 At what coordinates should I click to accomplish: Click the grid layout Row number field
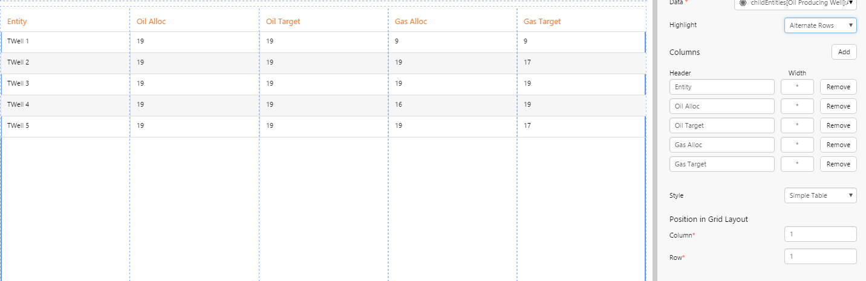(x=820, y=256)
